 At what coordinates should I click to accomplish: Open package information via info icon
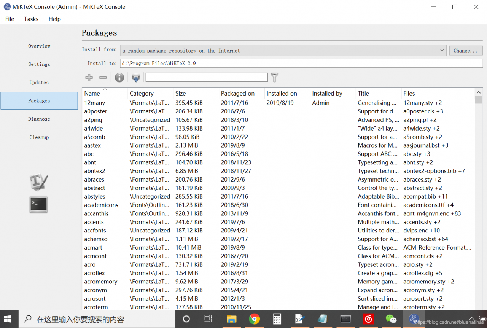click(119, 78)
